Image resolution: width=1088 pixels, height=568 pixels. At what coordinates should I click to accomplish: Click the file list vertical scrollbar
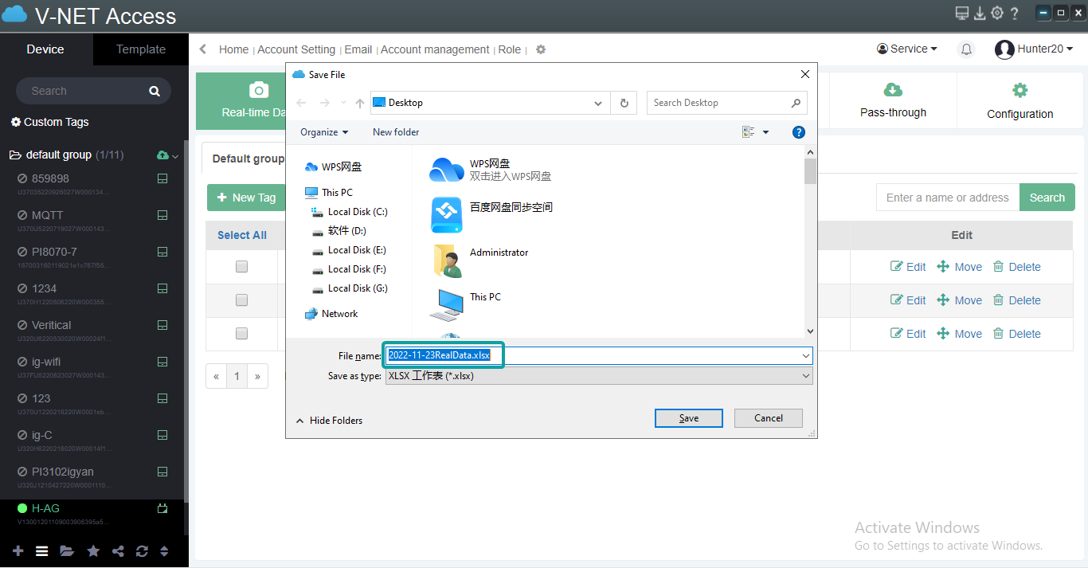810,239
